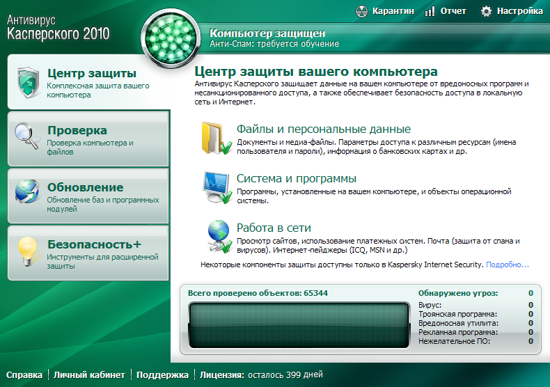Click Инструменты для расширенной защиты subtitle
The image size is (550, 387).
[x=102, y=262]
